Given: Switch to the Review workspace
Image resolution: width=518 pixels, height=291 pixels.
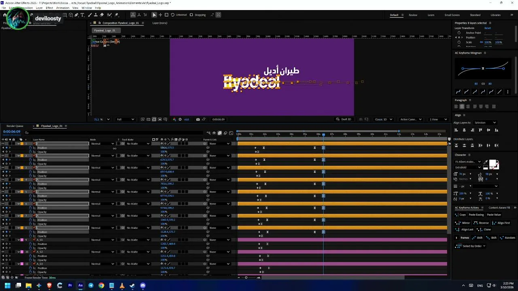Looking at the screenshot, I should click(413, 15).
